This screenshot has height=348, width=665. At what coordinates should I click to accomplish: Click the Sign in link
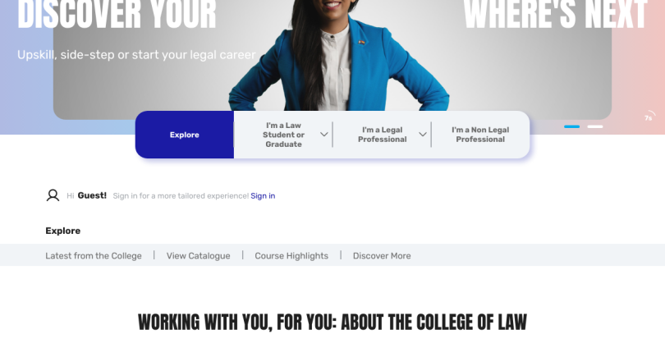pyautogui.click(x=263, y=196)
